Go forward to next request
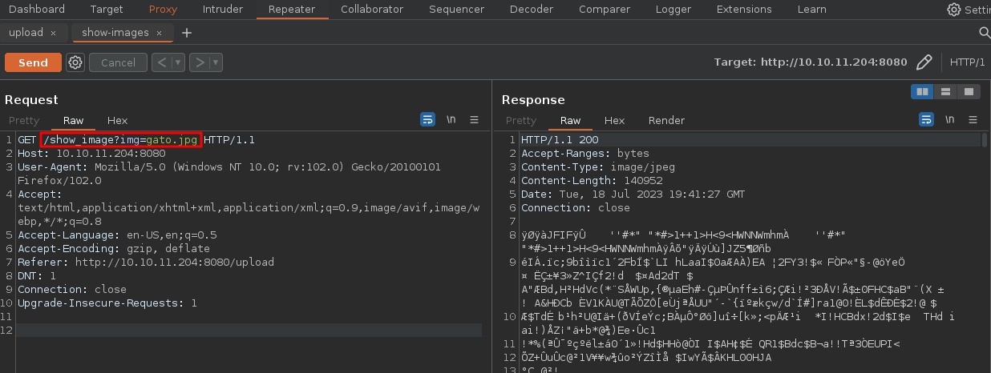Image resolution: width=991 pixels, height=373 pixels. (199, 62)
